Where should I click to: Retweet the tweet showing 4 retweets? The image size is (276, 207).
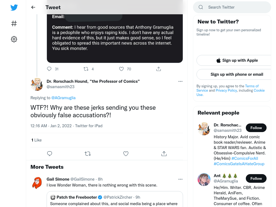click(86, 69)
